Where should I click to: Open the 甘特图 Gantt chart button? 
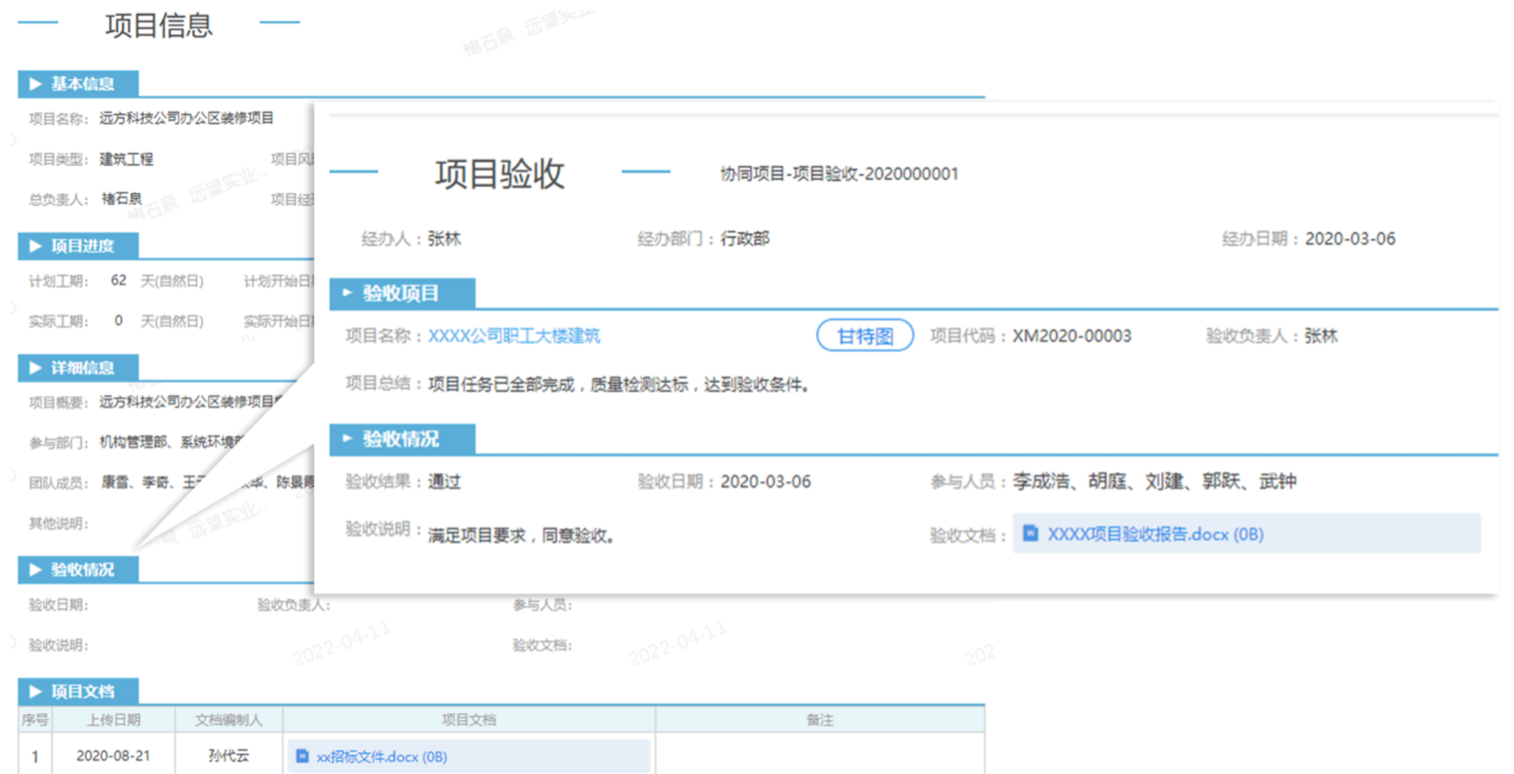[x=864, y=336]
